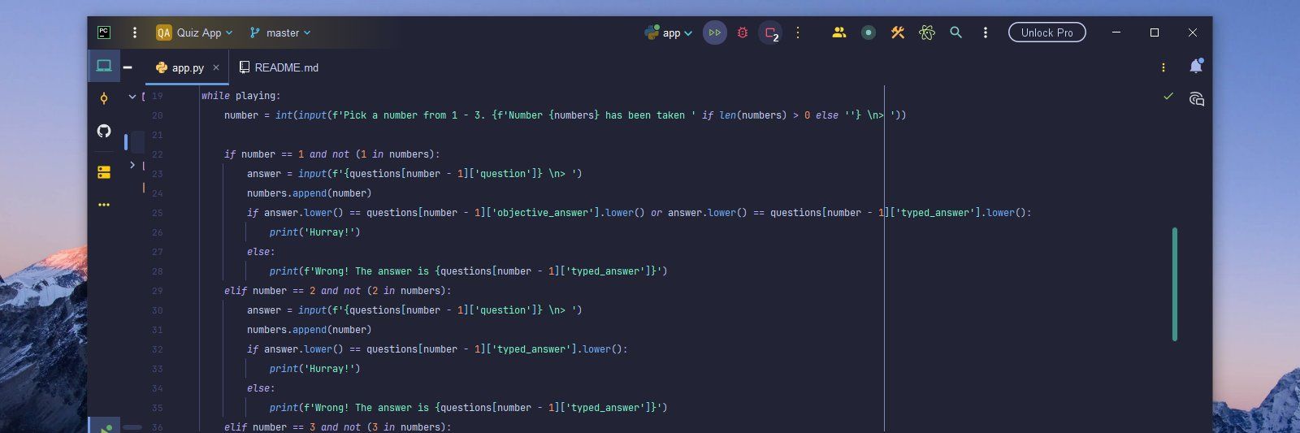Image resolution: width=1300 pixels, height=433 pixels.
Task: Click the atom icon in toolbar
Action: [927, 32]
